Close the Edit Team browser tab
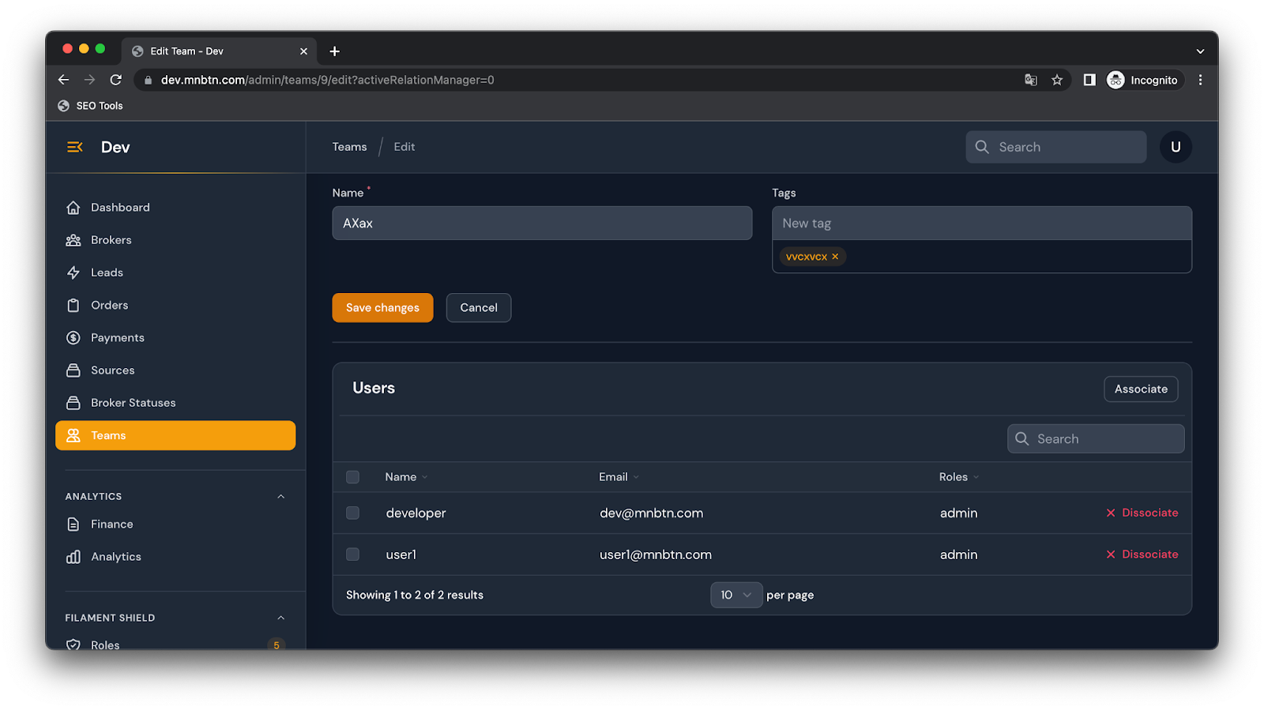 303,51
